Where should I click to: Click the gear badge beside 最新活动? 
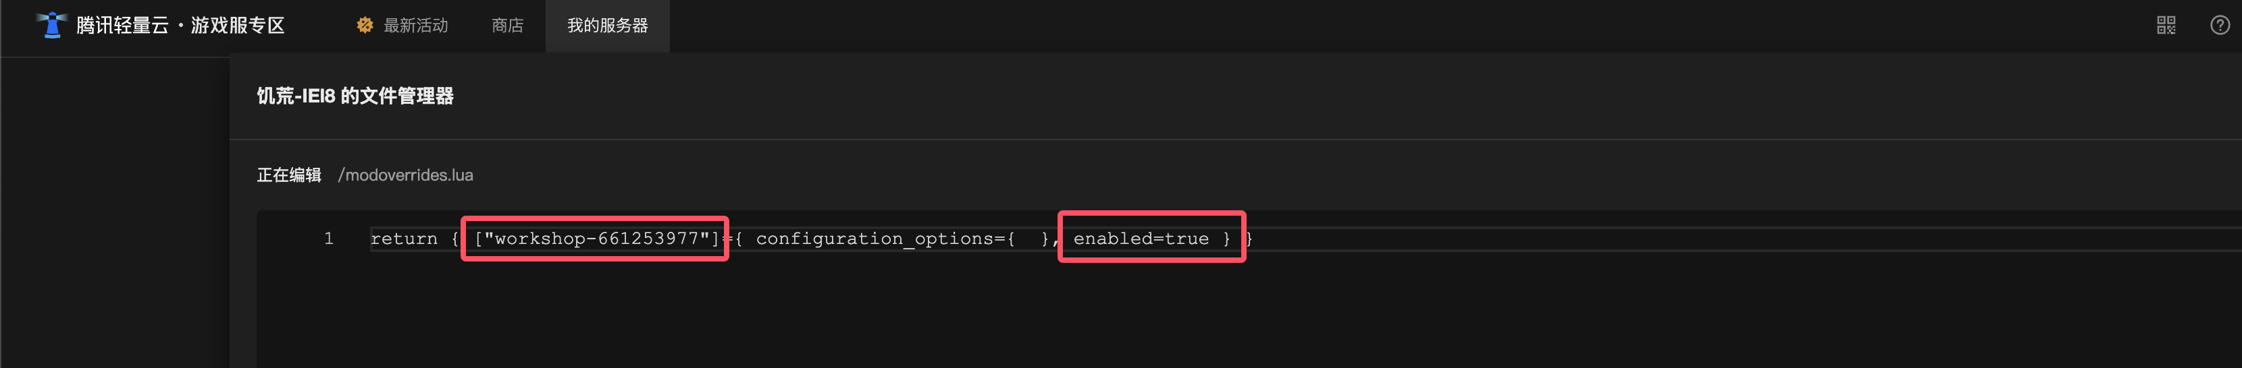(x=365, y=25)
